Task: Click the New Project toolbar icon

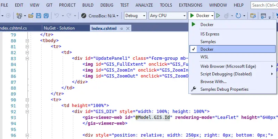Action: (x=19, y=16)
